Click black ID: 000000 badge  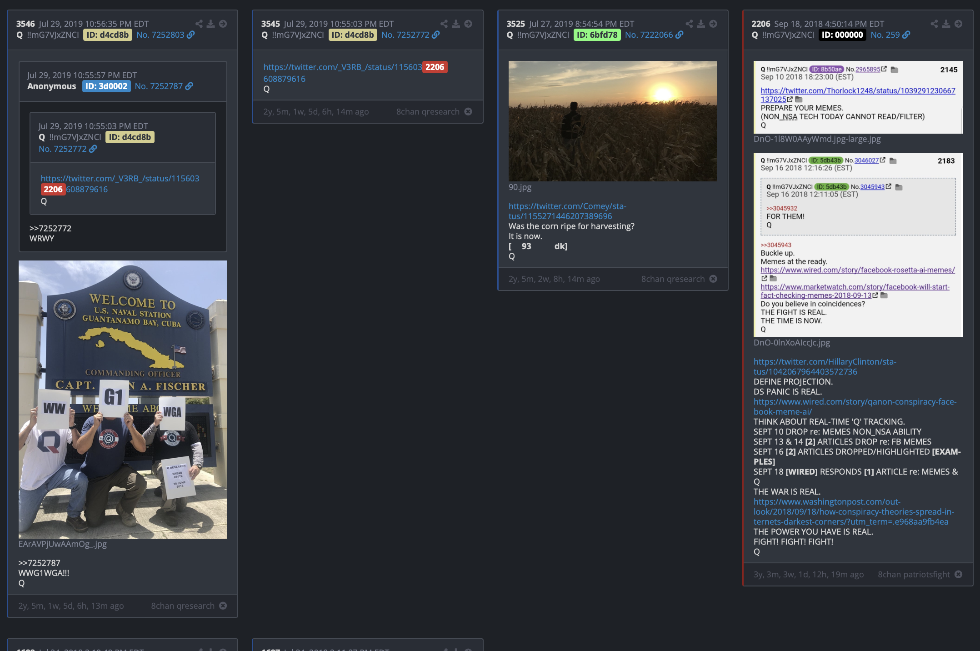point(842,35)
